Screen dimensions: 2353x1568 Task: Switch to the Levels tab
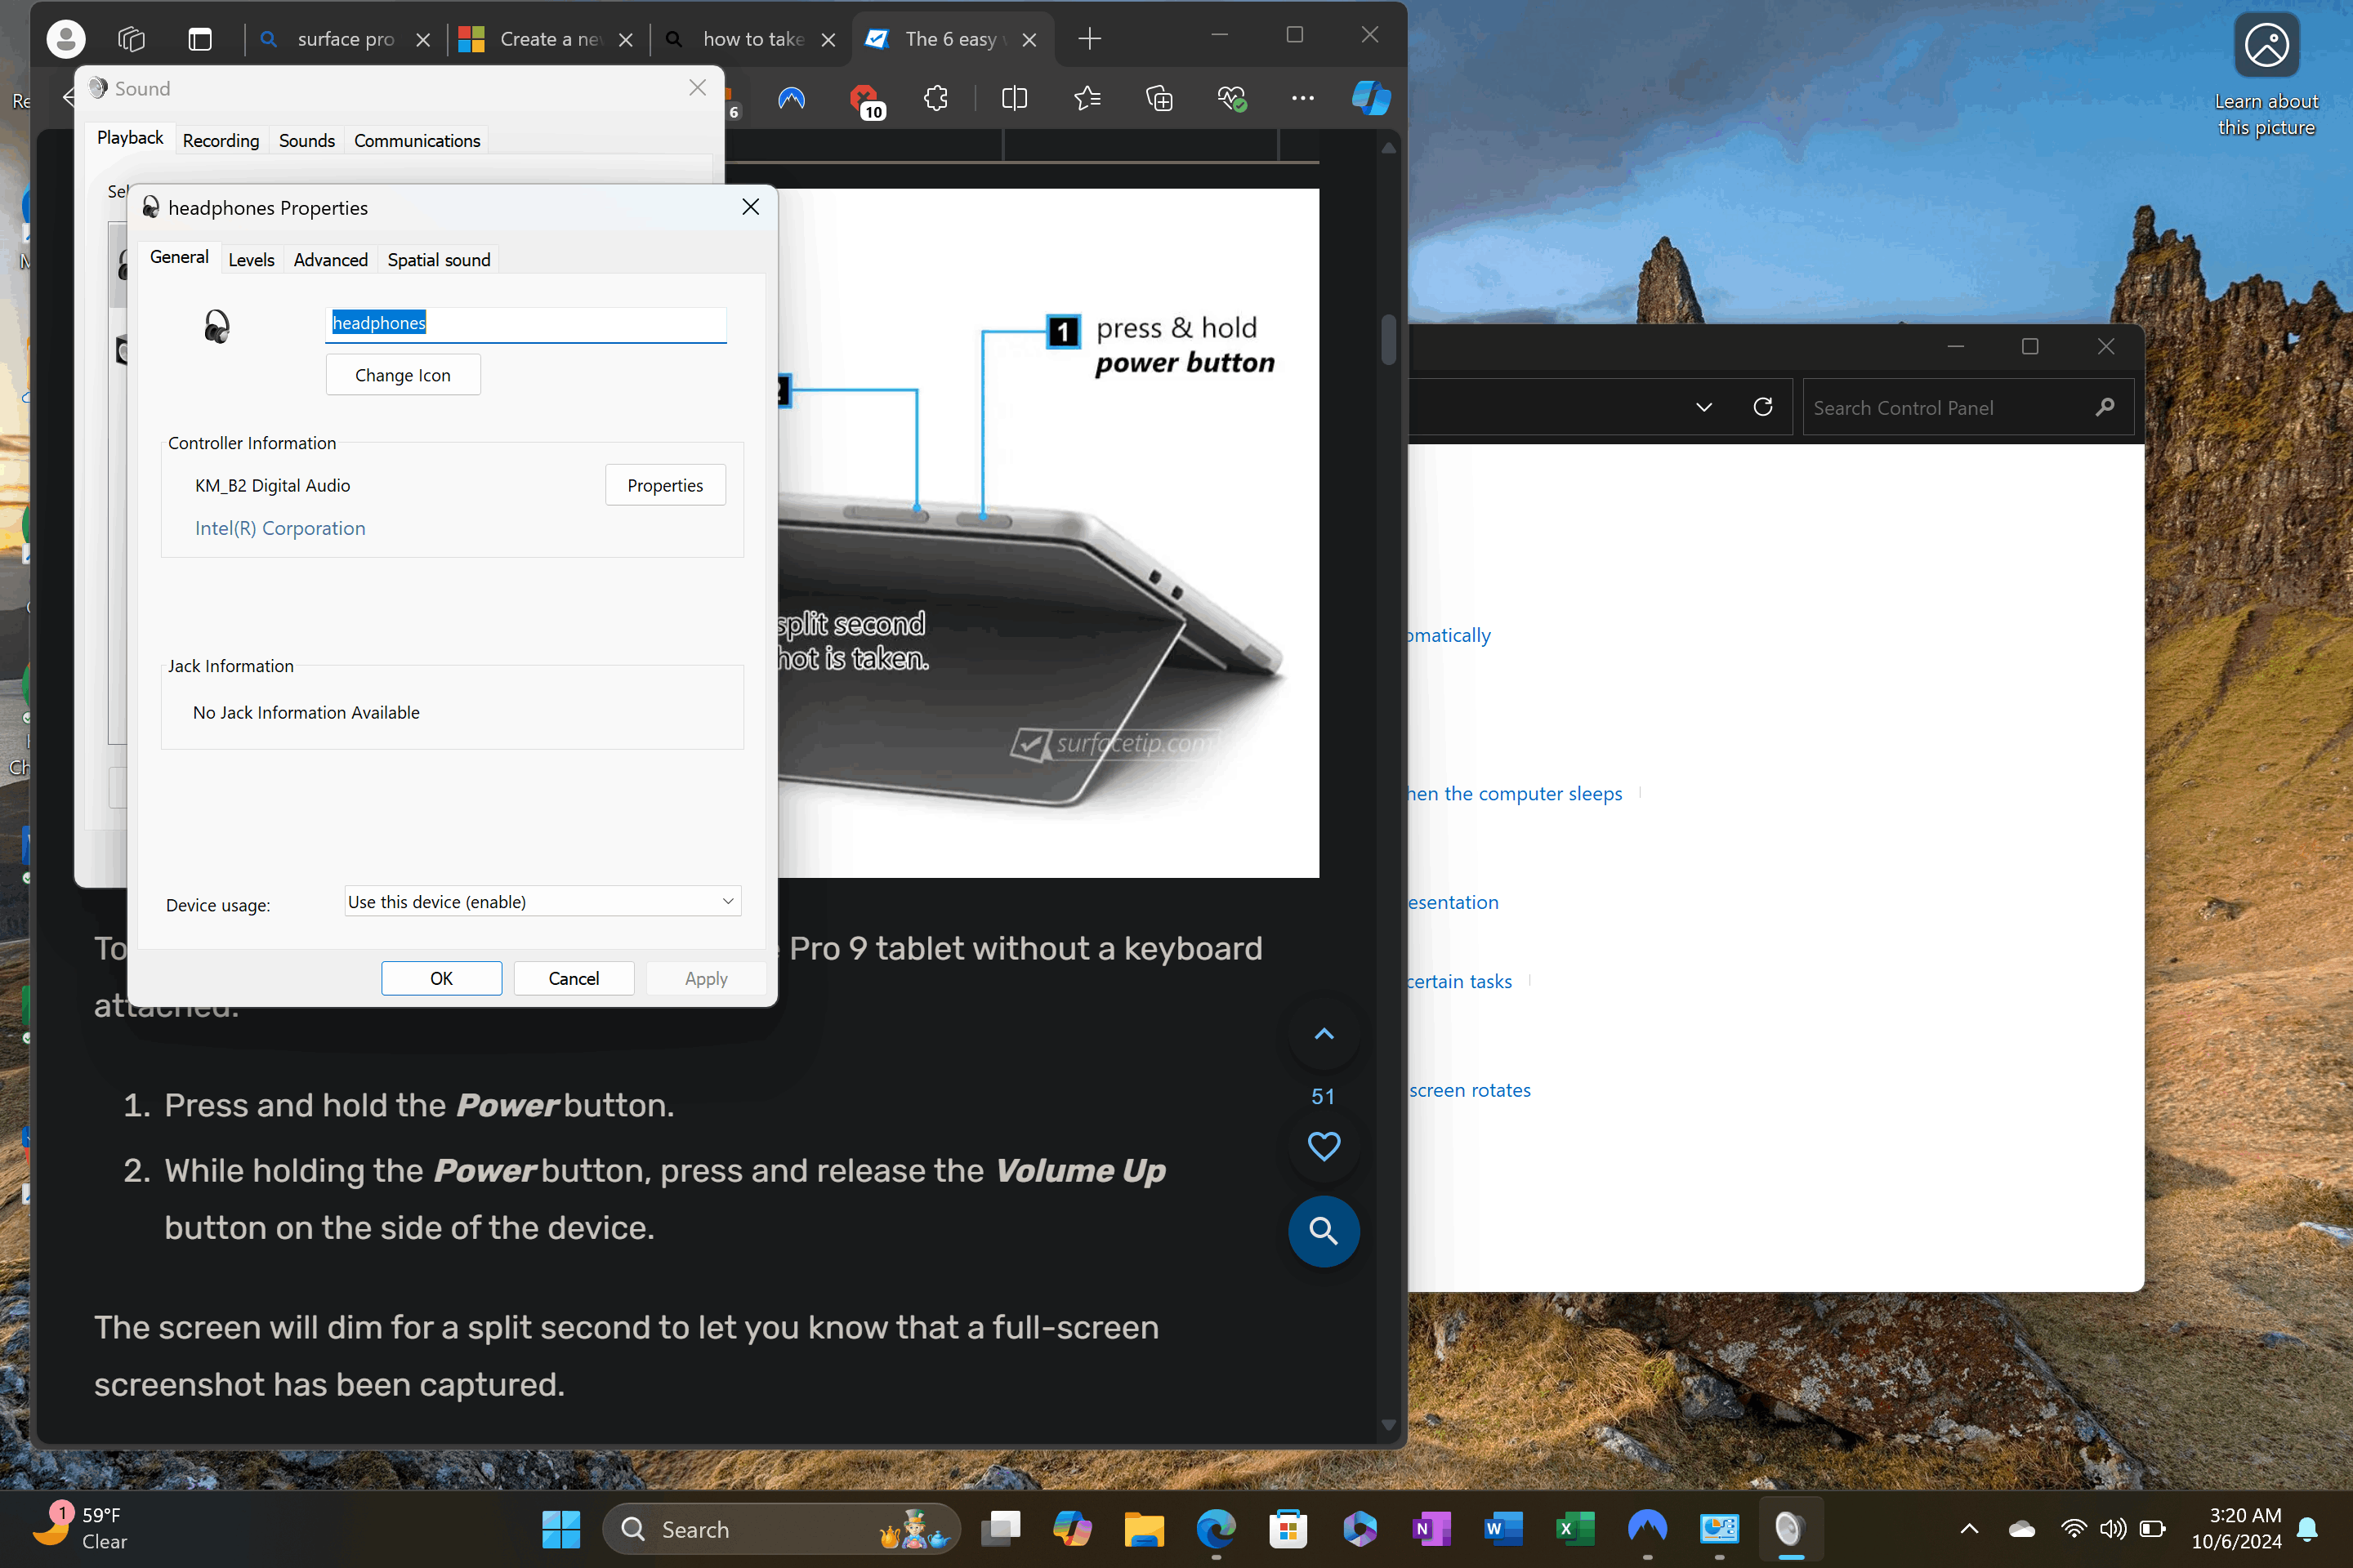click(x=251, y=260)
